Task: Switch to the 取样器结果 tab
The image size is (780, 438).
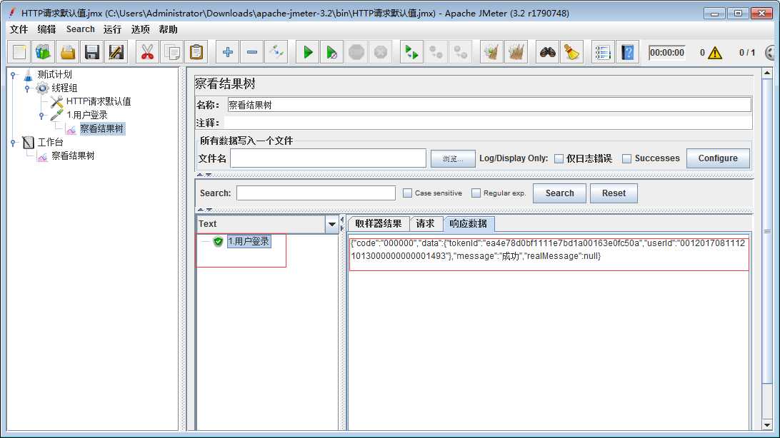Action: [379, 224]
